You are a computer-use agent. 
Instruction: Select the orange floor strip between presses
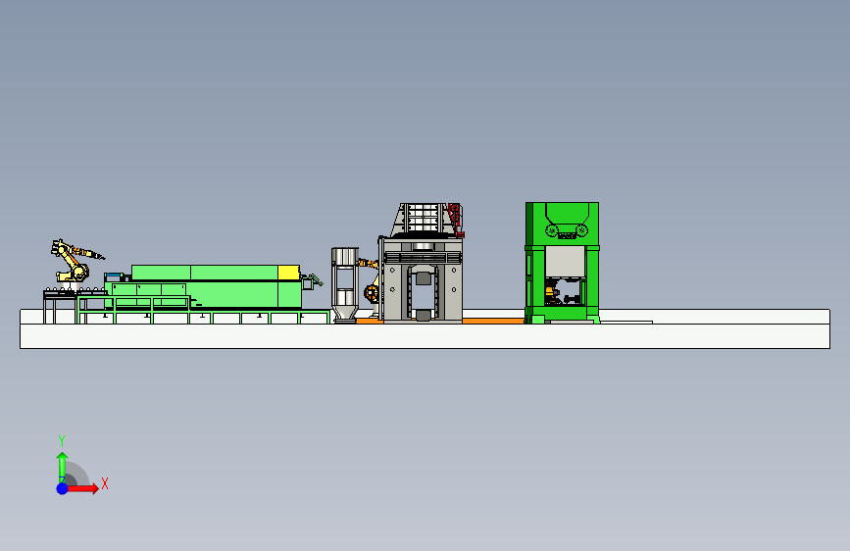coord(493,321)
